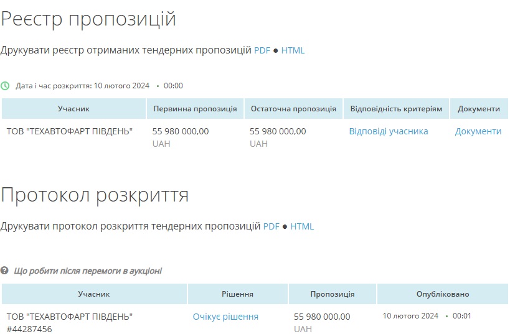
Task: Click the green clock icon beside disclosure date
Action: 5,86
